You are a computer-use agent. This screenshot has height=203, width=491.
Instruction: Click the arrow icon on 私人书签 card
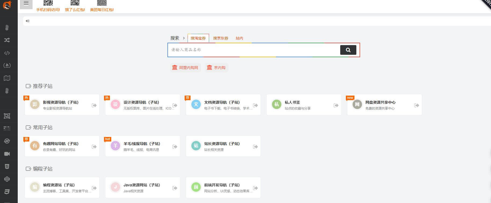pos(336,105)
